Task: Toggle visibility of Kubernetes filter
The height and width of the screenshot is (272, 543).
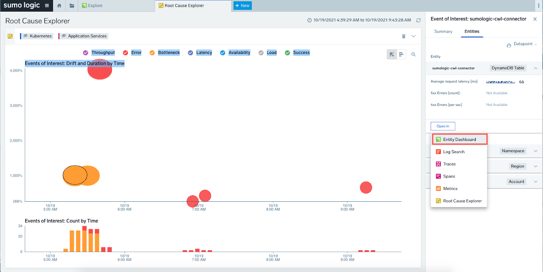Action: pyautogui.click(x=25, y=36)
